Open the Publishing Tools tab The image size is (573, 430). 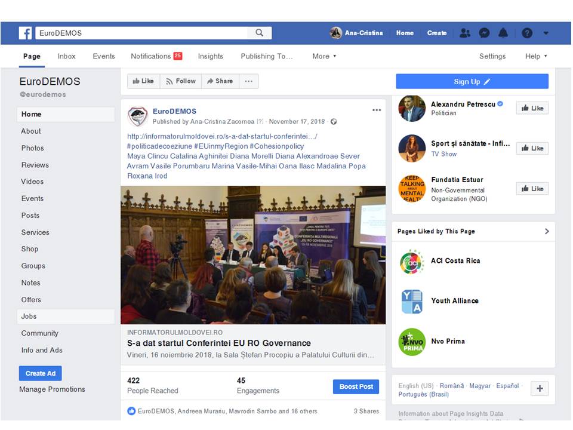point(267,56)
